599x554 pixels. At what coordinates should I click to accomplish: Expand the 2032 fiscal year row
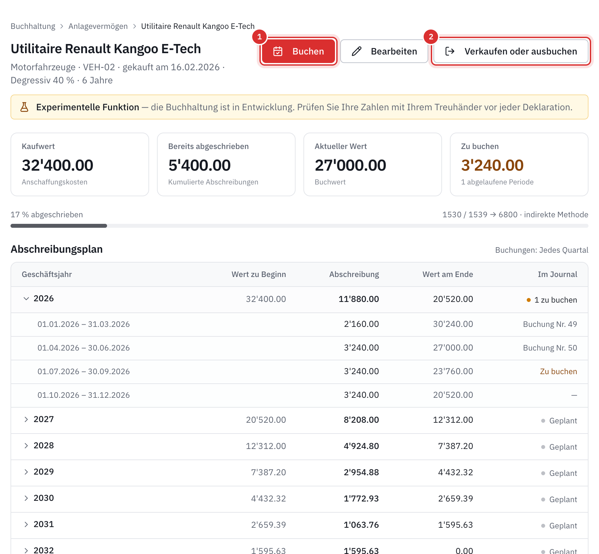[x=26, y=550]
